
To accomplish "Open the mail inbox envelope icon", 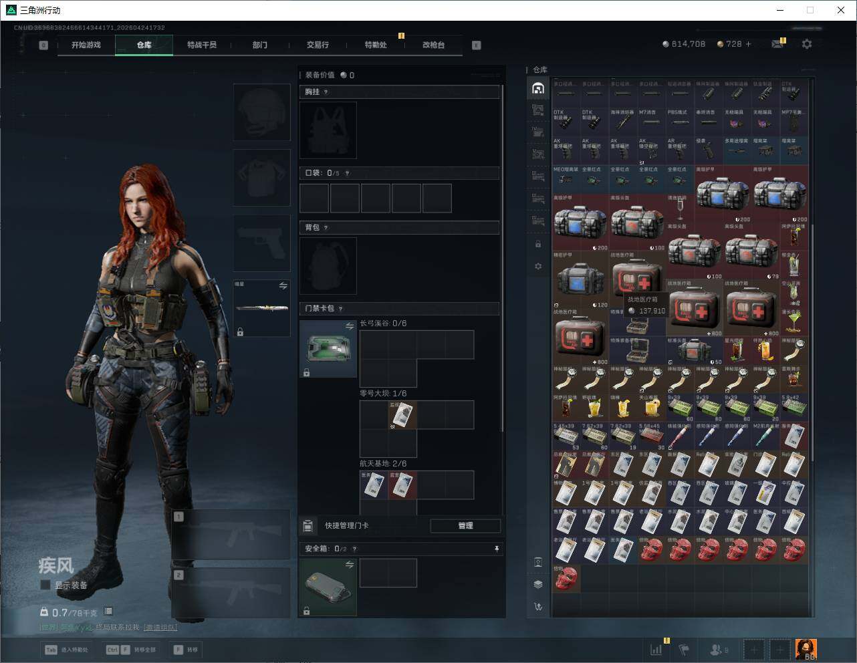I will pos(777,44).
